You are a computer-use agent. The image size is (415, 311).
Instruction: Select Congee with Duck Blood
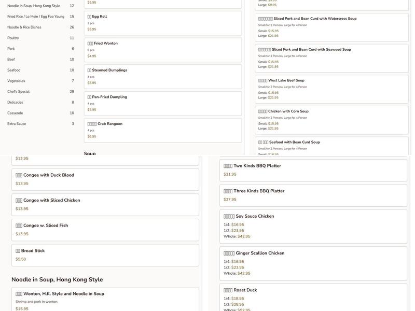pyautogui.click(x=105, y=179)
